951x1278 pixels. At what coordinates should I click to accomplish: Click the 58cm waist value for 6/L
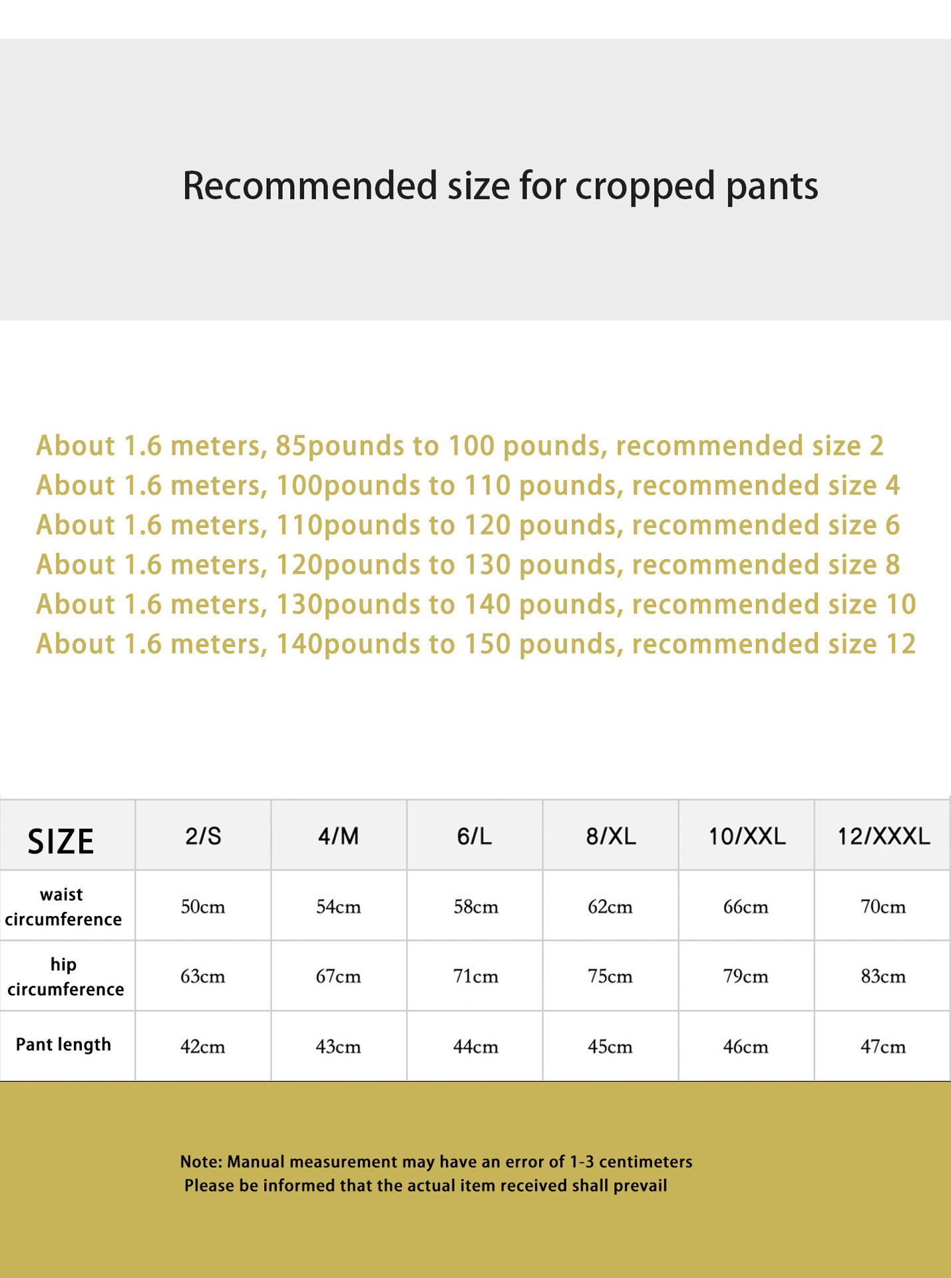pos(475,907)
